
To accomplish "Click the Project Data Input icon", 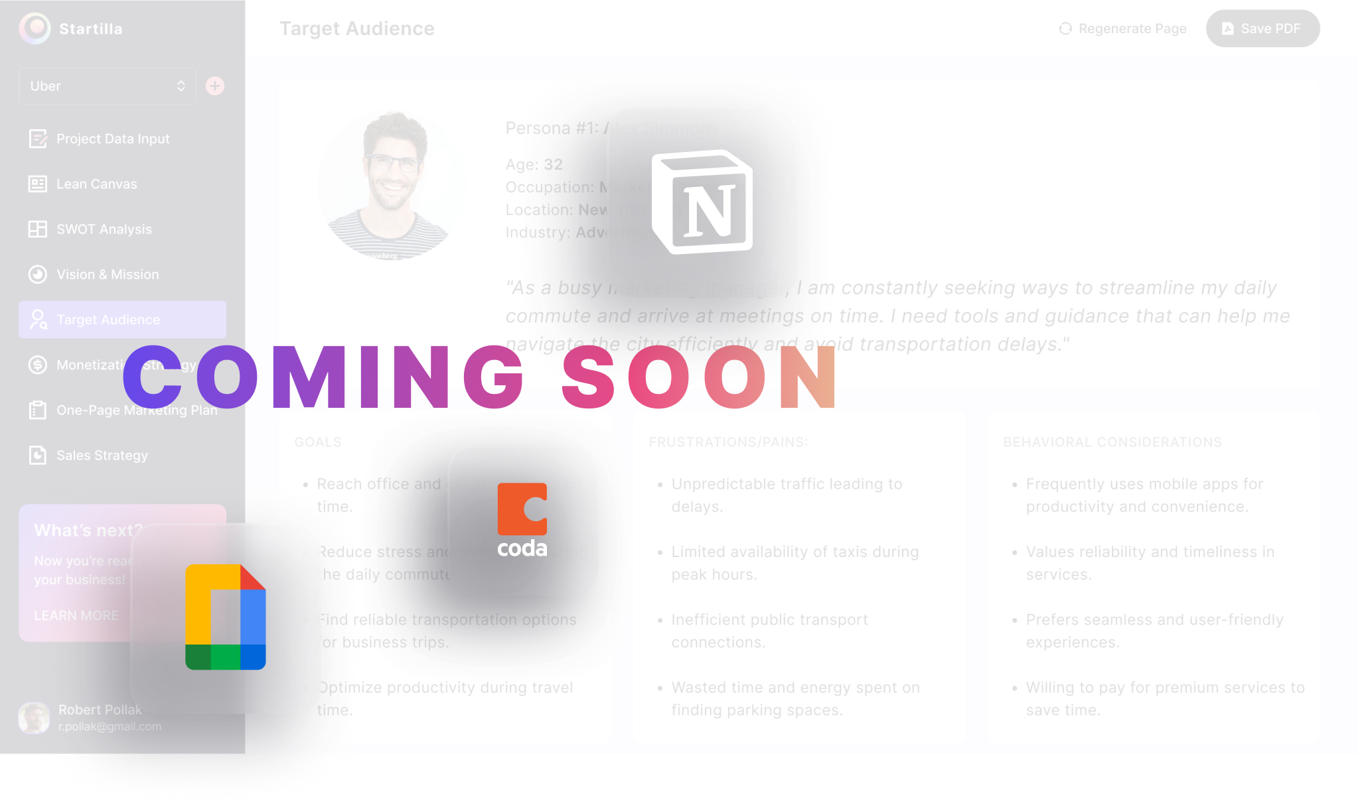I will [x=38, y=139].
